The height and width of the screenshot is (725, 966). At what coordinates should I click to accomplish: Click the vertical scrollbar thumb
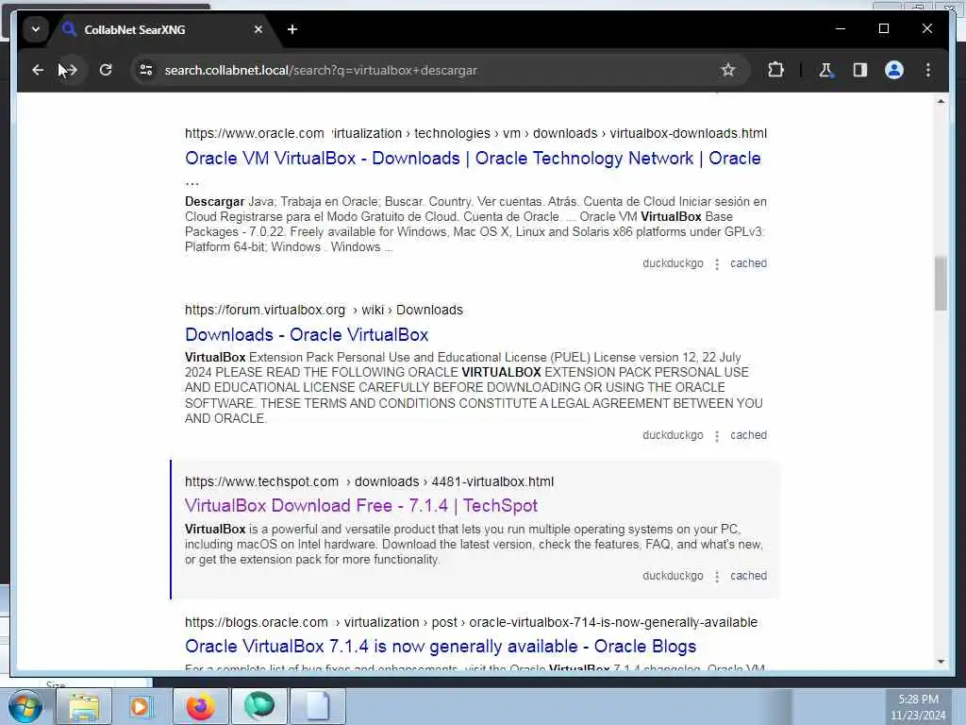click(x=941, y=283)
